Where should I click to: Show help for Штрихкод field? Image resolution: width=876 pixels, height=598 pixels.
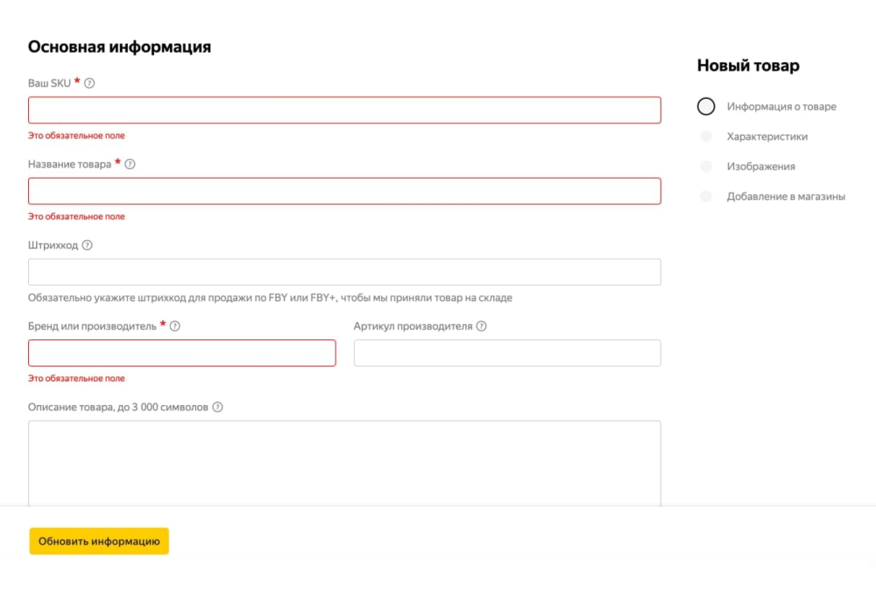(87, 245)
